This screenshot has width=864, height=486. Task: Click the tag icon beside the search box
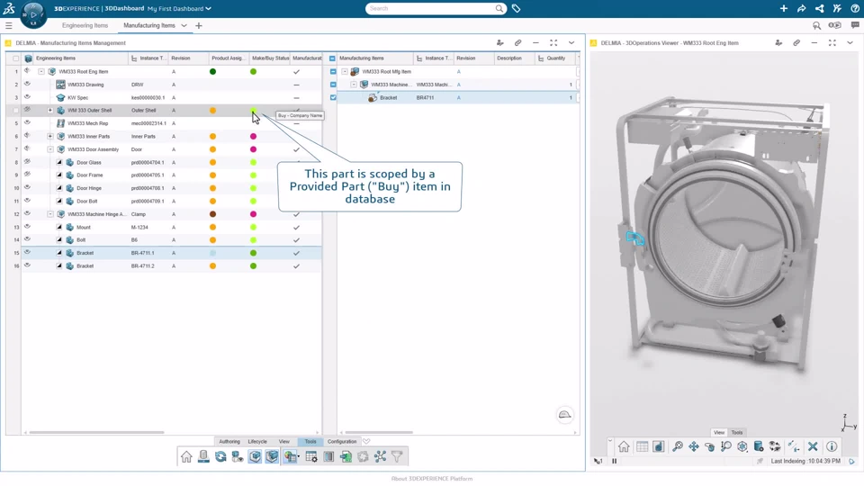click(x=517, y=8)
